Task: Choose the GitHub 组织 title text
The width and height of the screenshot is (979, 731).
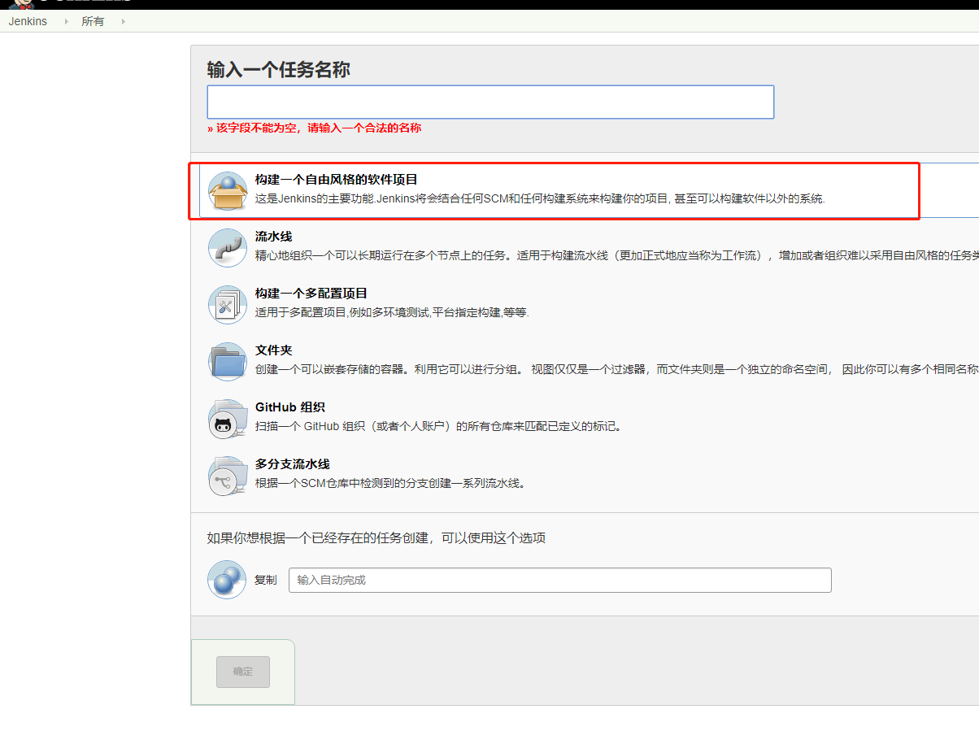Action: (290, 407)
